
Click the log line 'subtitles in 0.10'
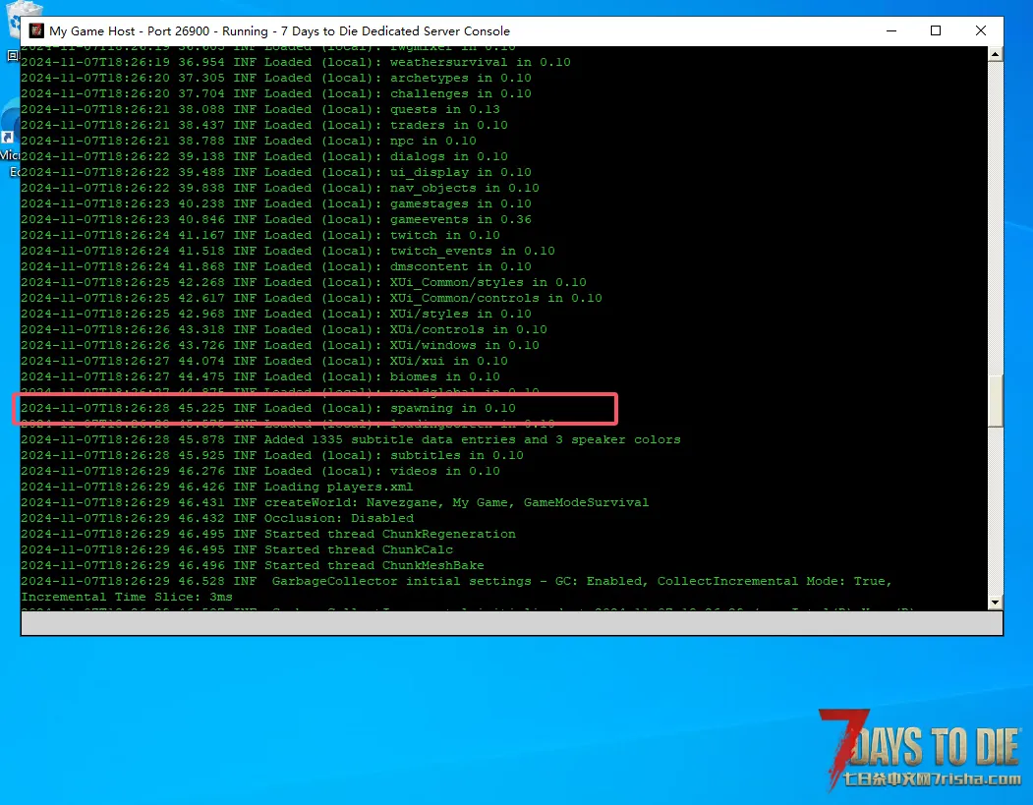click(x=271, y=455)
